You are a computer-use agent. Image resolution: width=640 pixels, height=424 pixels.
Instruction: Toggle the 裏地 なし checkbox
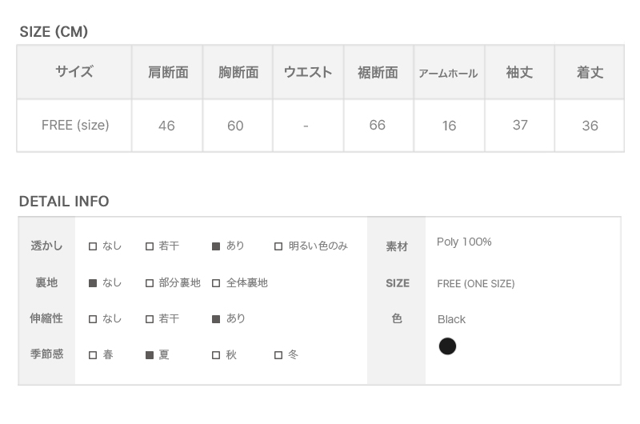click(93, 283)
